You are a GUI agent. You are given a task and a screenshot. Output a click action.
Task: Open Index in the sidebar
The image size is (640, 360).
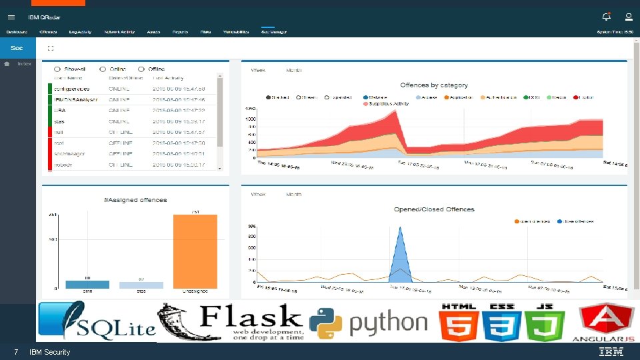[x=24, y=64]
